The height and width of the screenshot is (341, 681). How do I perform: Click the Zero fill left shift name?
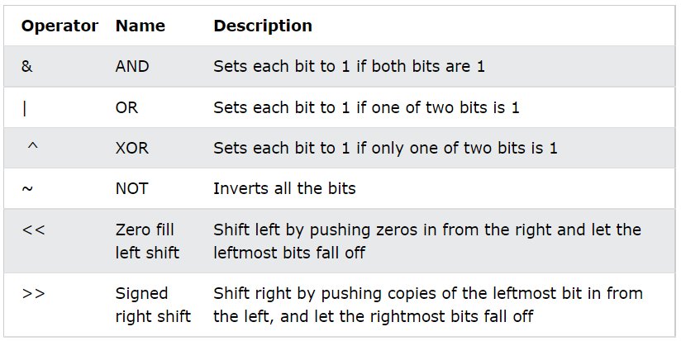tap(147, 241)
